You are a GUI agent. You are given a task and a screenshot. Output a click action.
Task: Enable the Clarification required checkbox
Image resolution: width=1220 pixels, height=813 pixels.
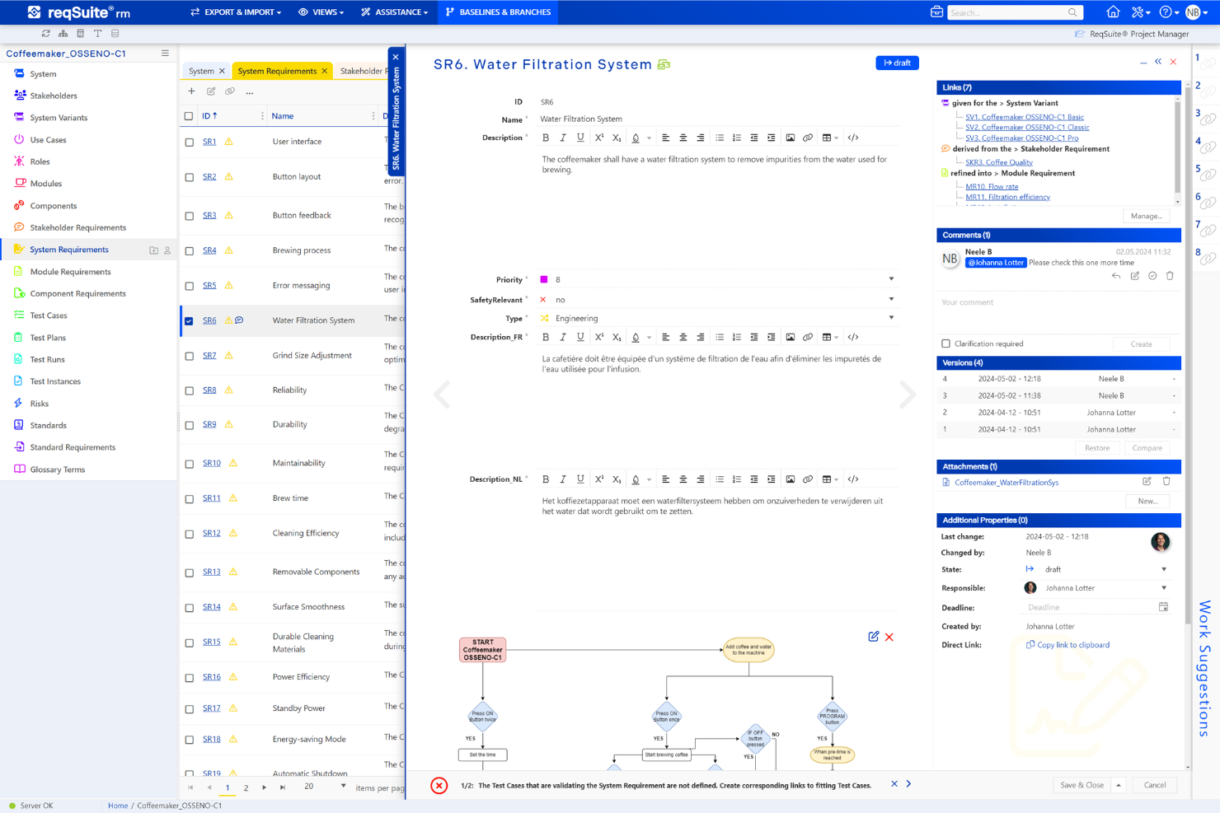(945, 343)
